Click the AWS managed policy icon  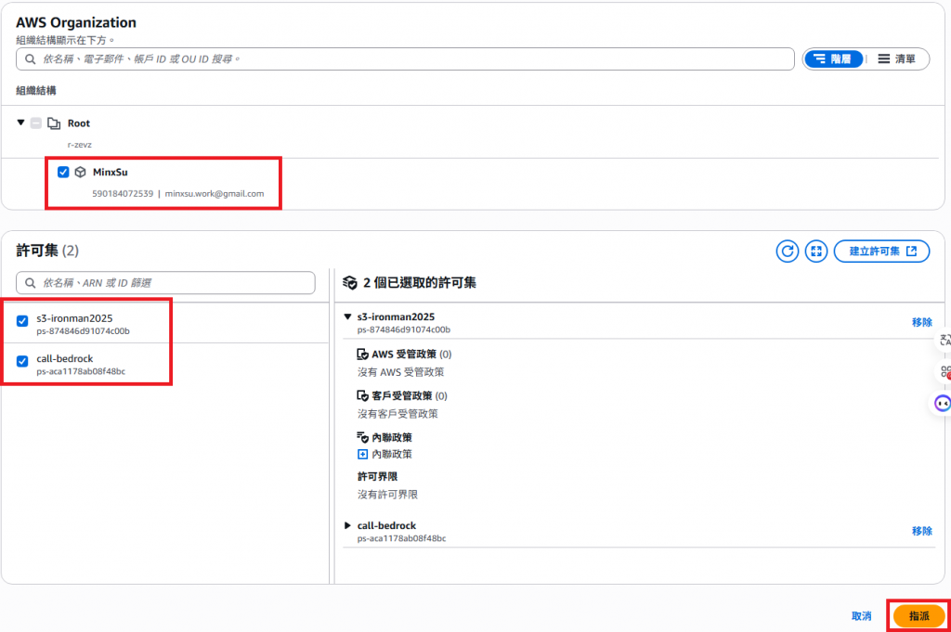click(x=363, y=354)
